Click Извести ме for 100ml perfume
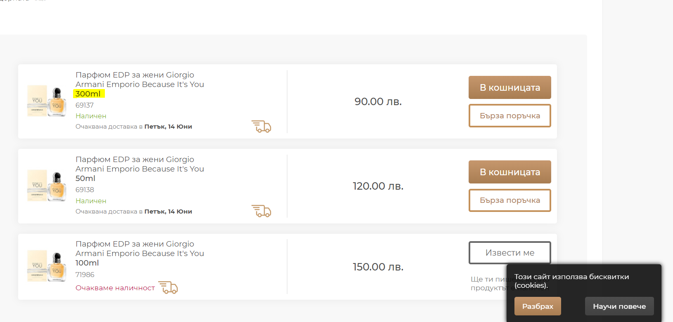 509,252
